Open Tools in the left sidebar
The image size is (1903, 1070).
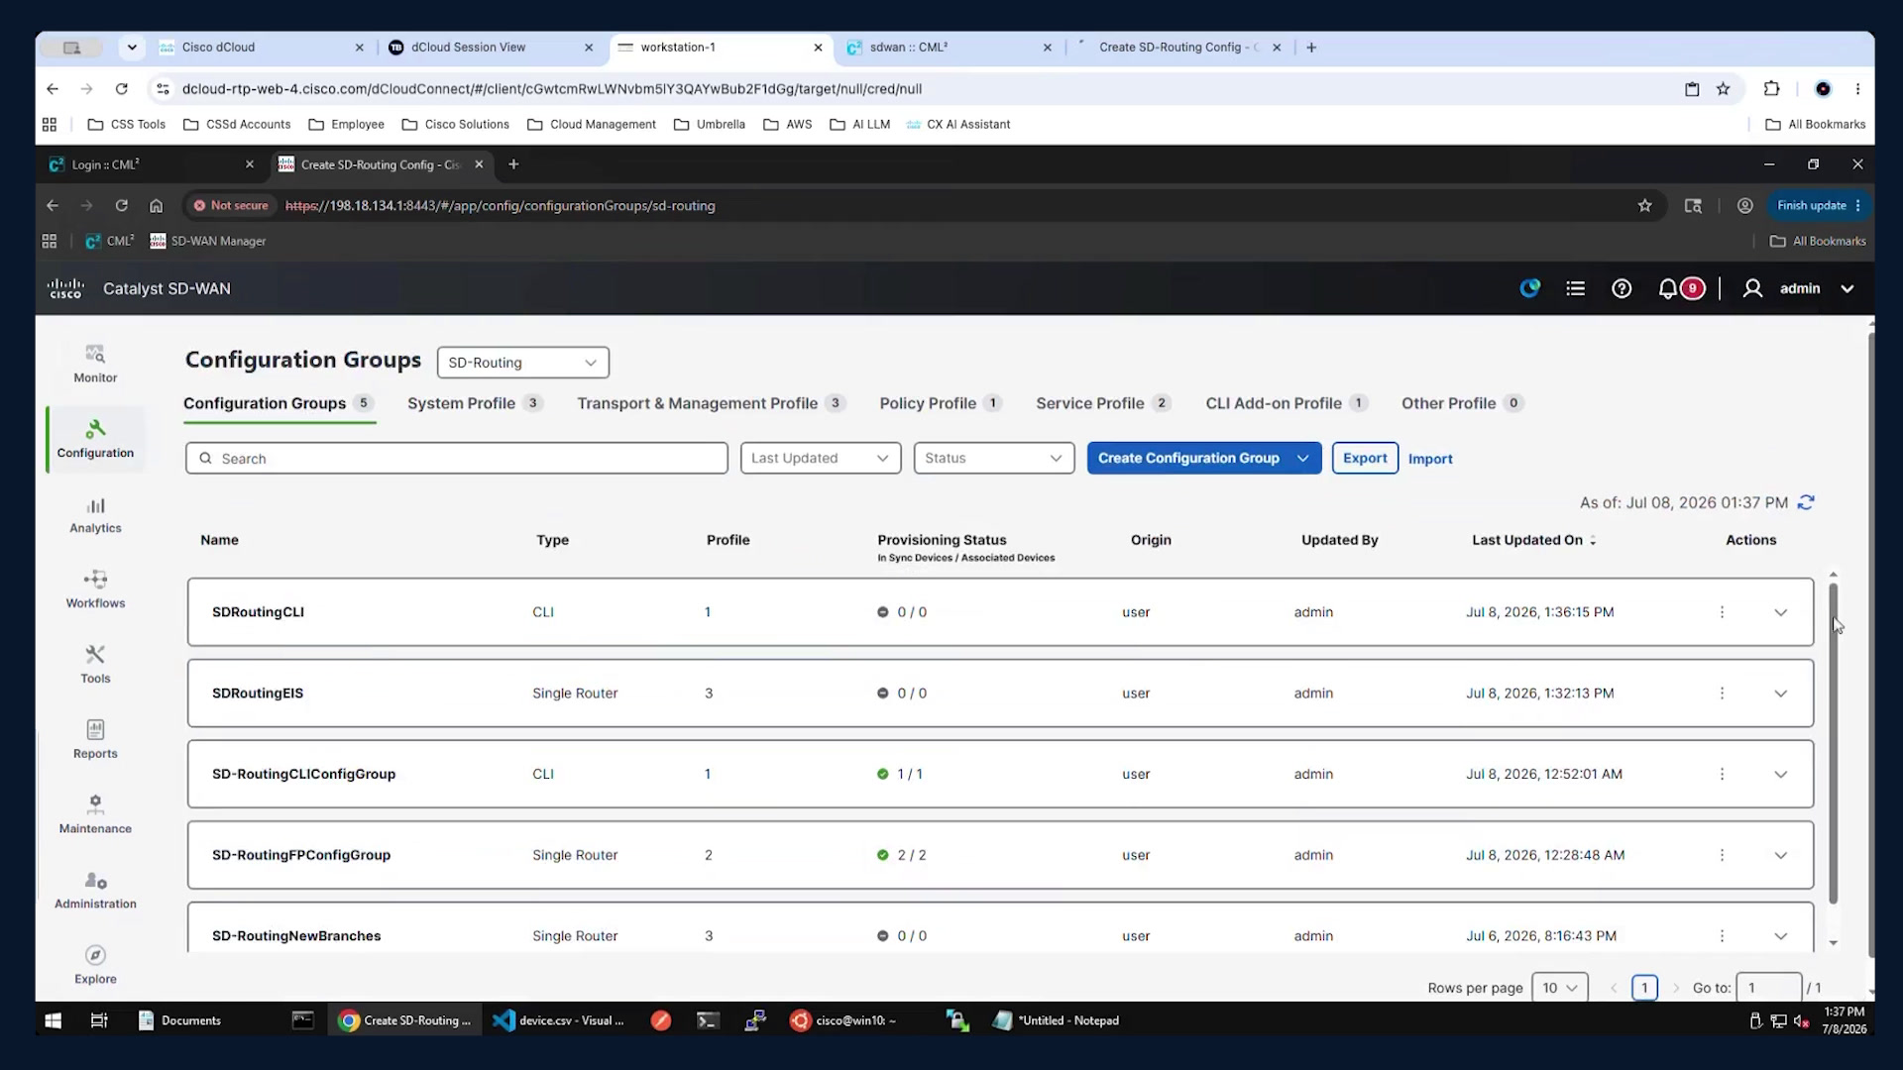coord(95,665)
